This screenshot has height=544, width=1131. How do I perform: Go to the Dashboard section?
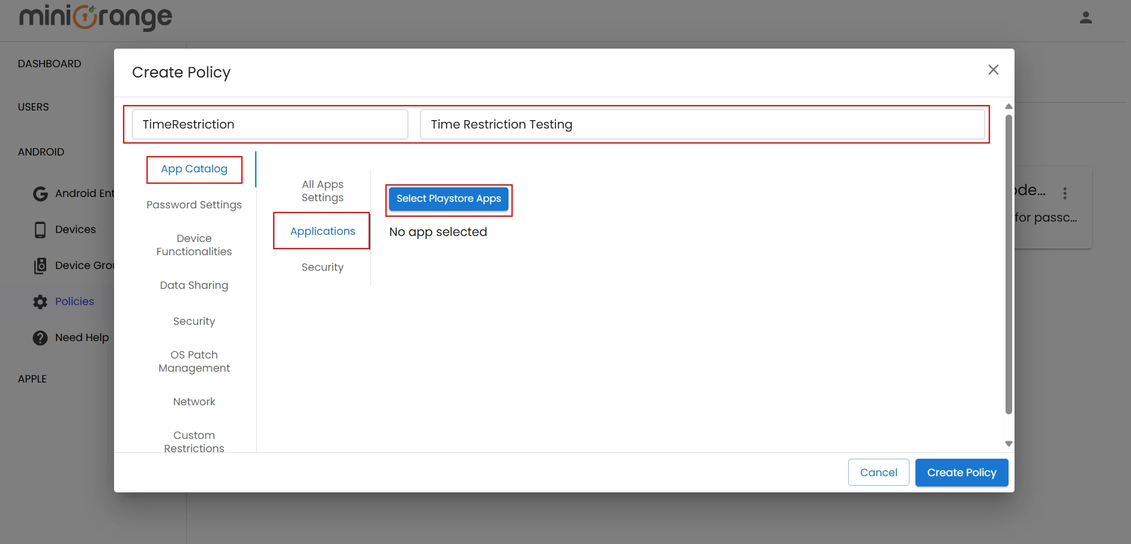pyautogui.click(x=49, y=63)
